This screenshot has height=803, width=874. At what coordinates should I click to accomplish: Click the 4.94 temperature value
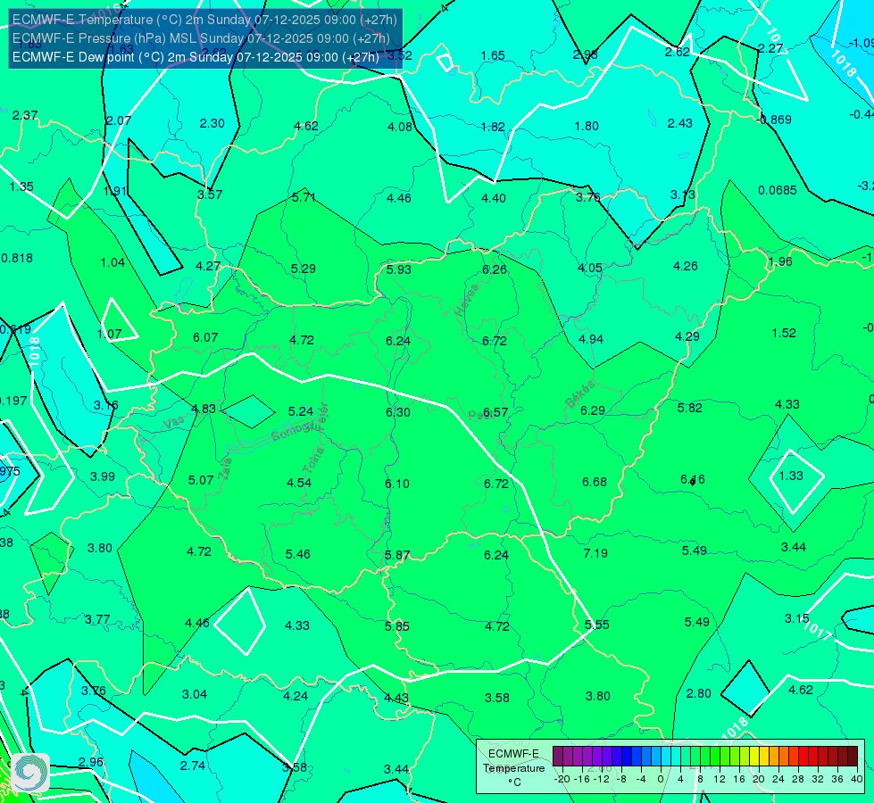pyautogui.click(x=591, y=339)
